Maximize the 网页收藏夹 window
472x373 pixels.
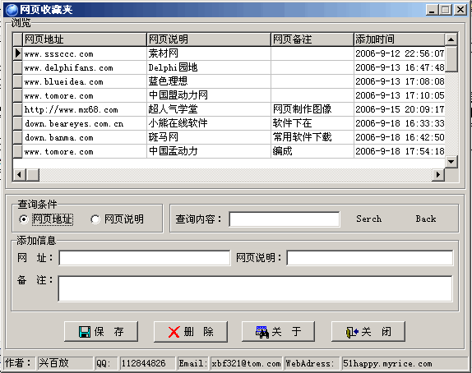coord(446,10)
